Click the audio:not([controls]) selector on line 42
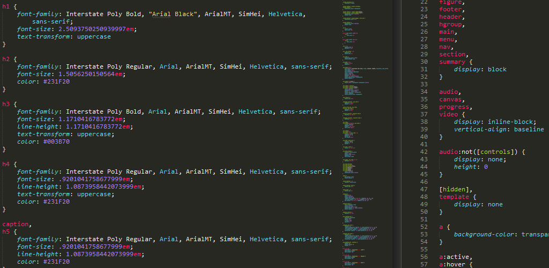The height and width of the screenshot is (268, 549). [x=478, y=152]
